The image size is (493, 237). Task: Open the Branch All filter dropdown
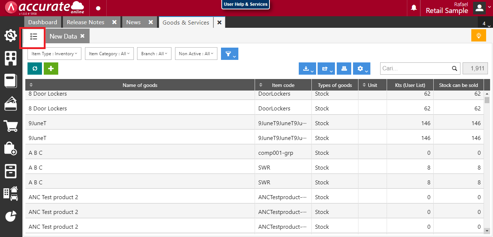[154, 54]
